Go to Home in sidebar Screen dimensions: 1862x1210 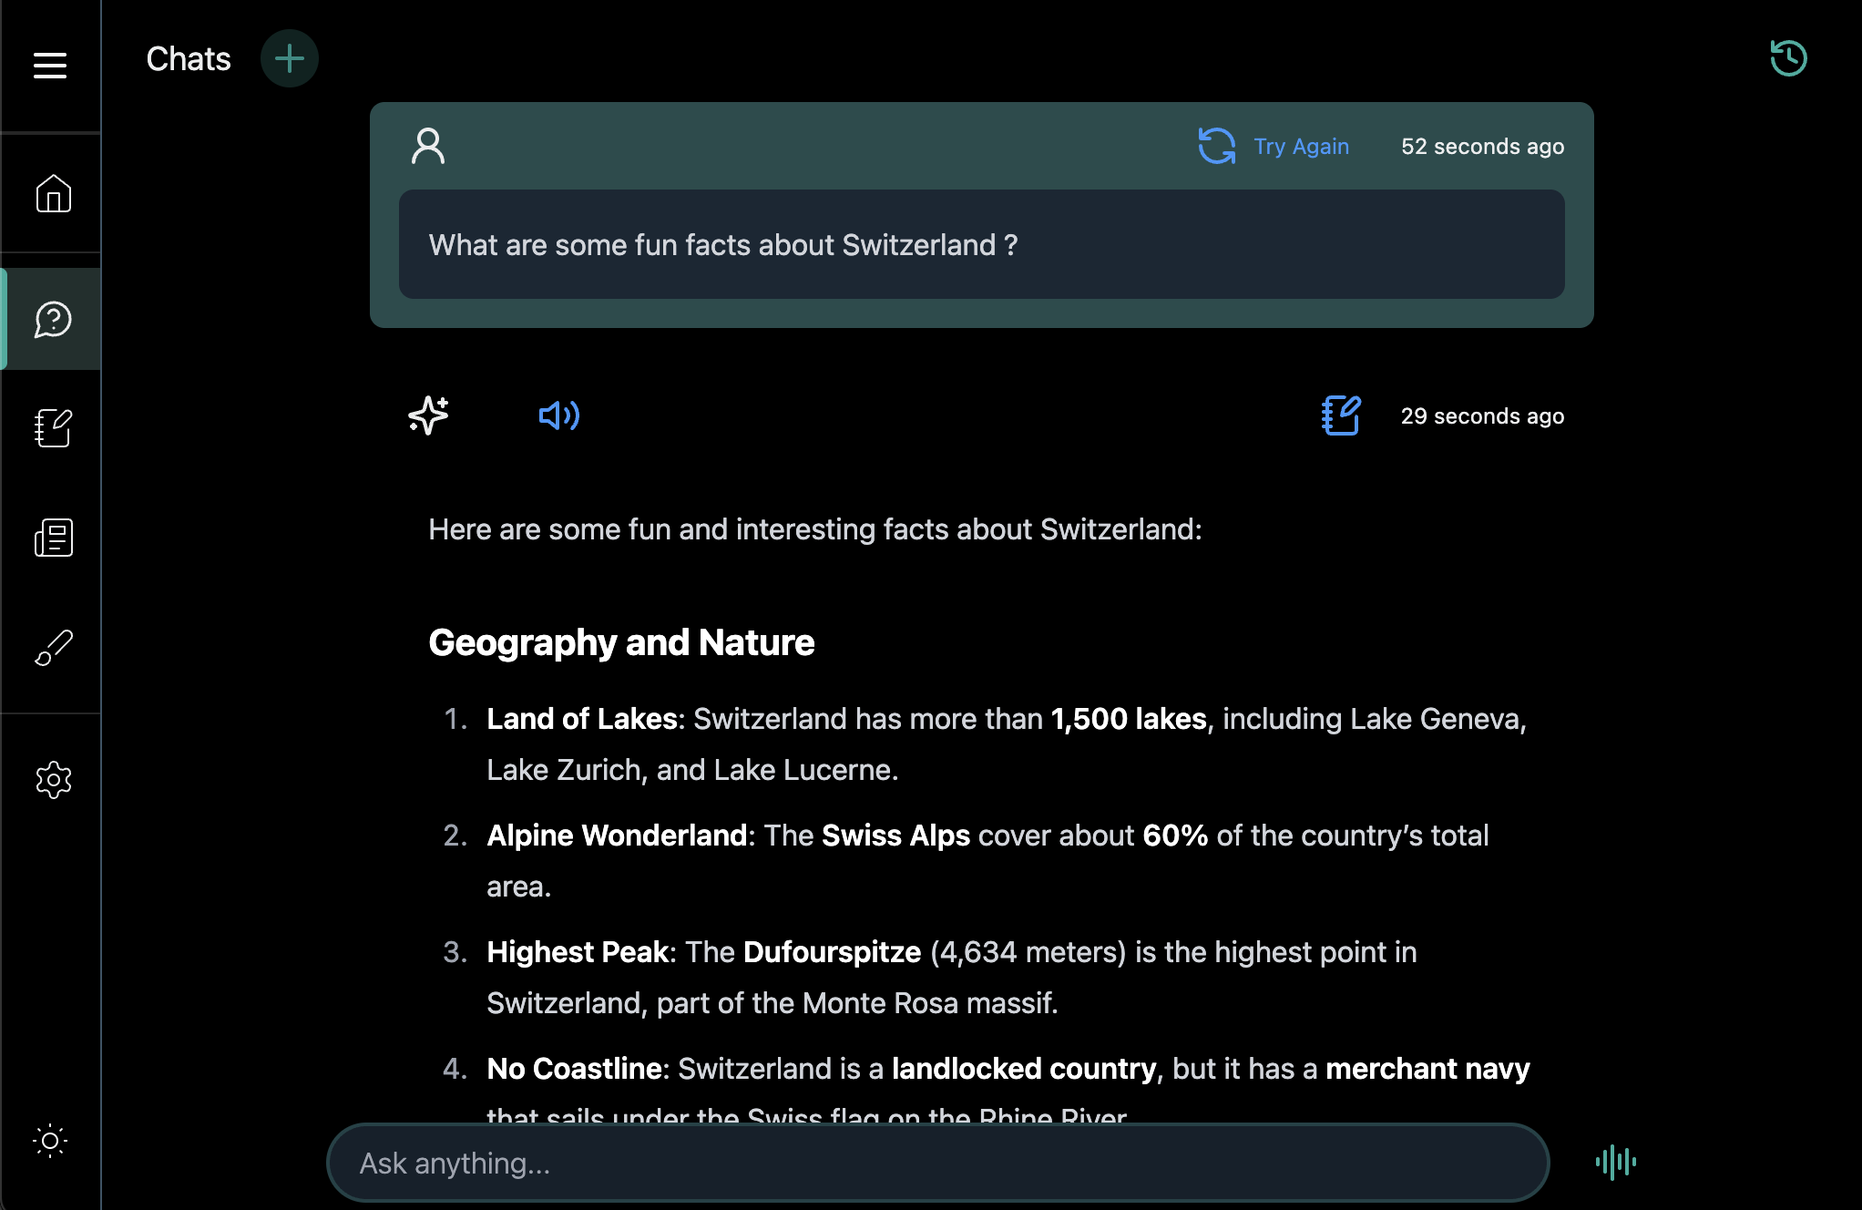click(53, 193)
